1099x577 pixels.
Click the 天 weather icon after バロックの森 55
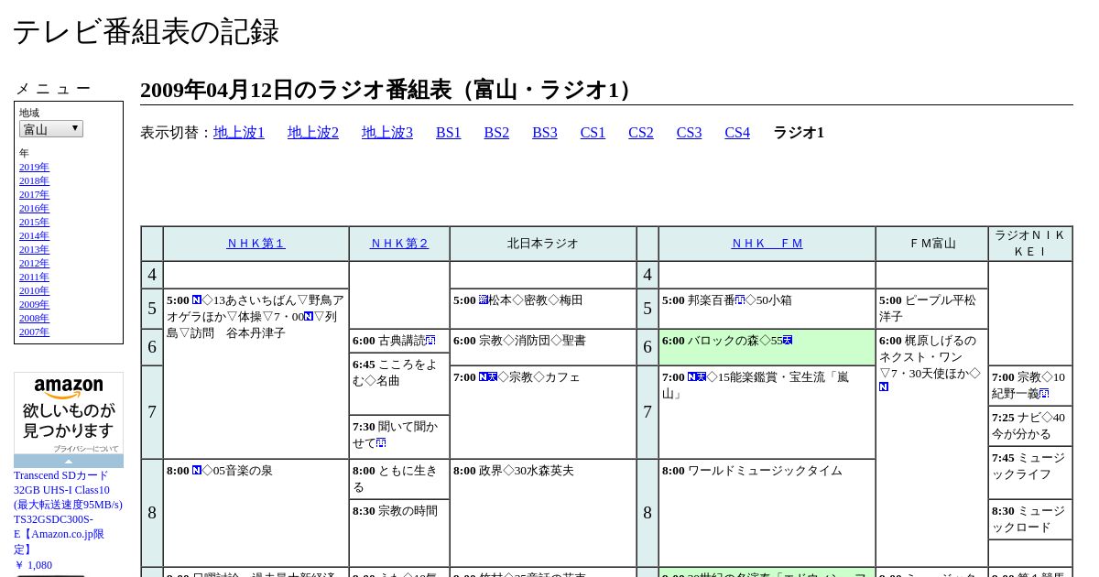pyautogui.click(x=788, y=341)
